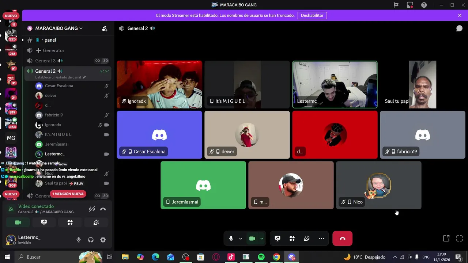The image size is (468, 263).
Task: Select the General 2 voice channel
Action: pyautogui.click(x=68, y=71)
